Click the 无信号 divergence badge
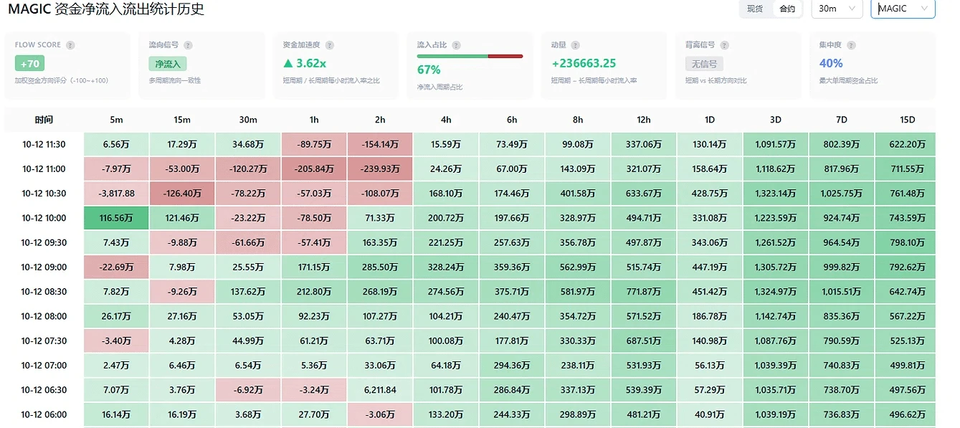Image resolution: width=960 pixels, height=428 pixels. [704, 64]
